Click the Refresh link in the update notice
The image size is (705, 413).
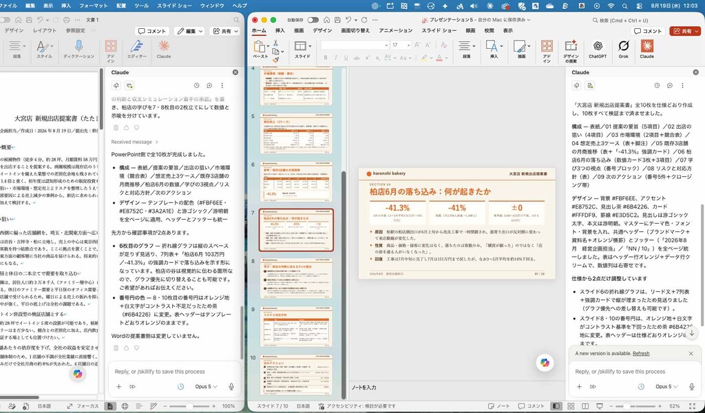click(641, 353)
